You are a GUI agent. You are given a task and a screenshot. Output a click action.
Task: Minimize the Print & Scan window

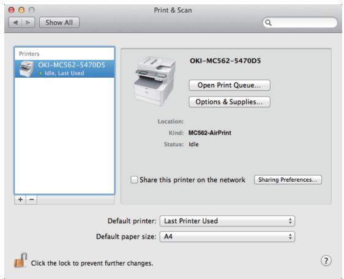21,10
